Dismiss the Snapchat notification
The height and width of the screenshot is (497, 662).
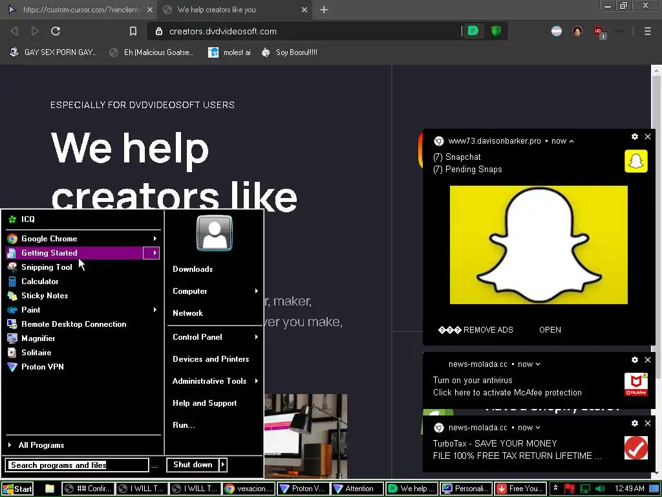[648, 137]
